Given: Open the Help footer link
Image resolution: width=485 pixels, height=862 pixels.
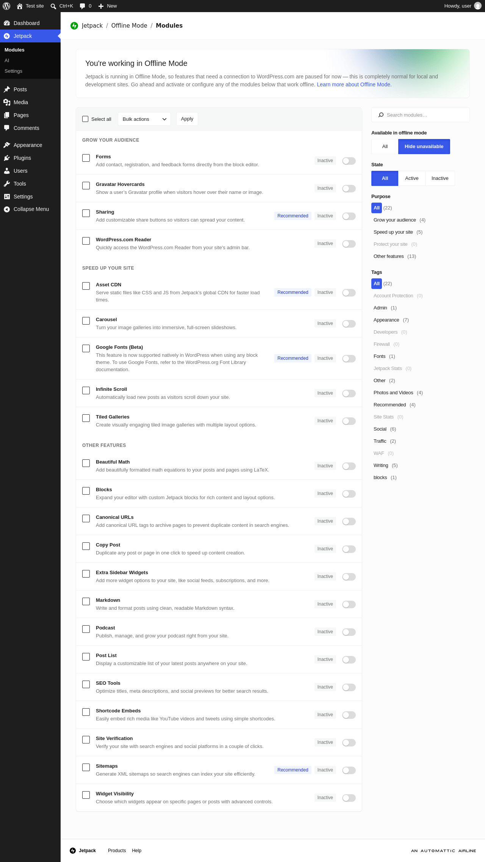Looking at the screenshot, I should click(x=136, y=851).
